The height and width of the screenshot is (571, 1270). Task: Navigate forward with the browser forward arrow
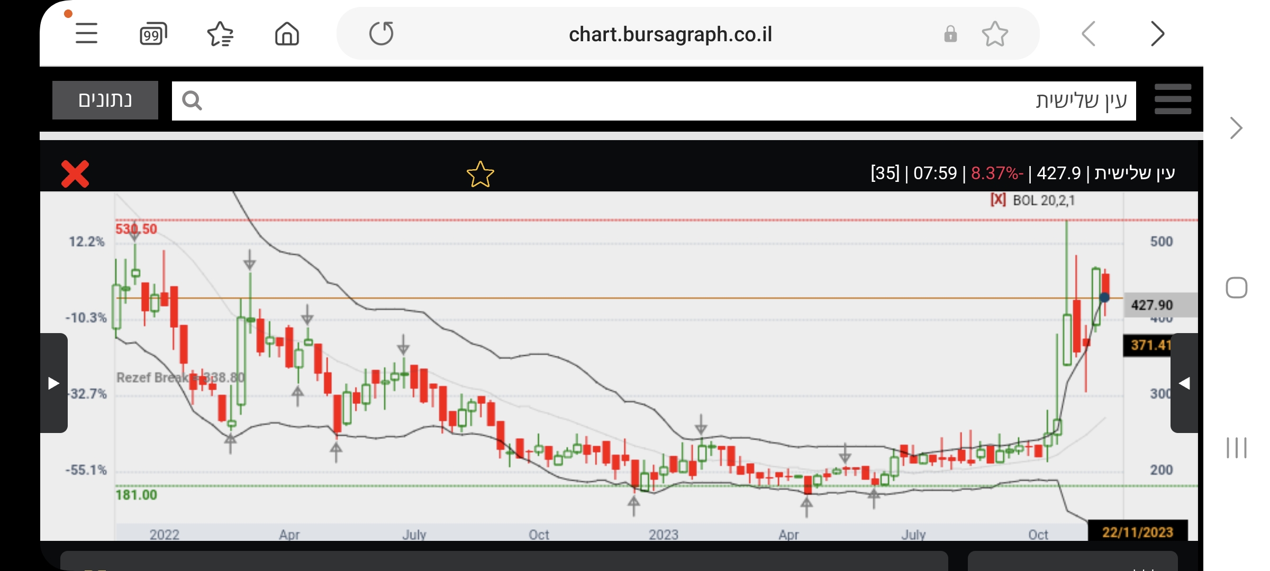(x=1157, y=34)
